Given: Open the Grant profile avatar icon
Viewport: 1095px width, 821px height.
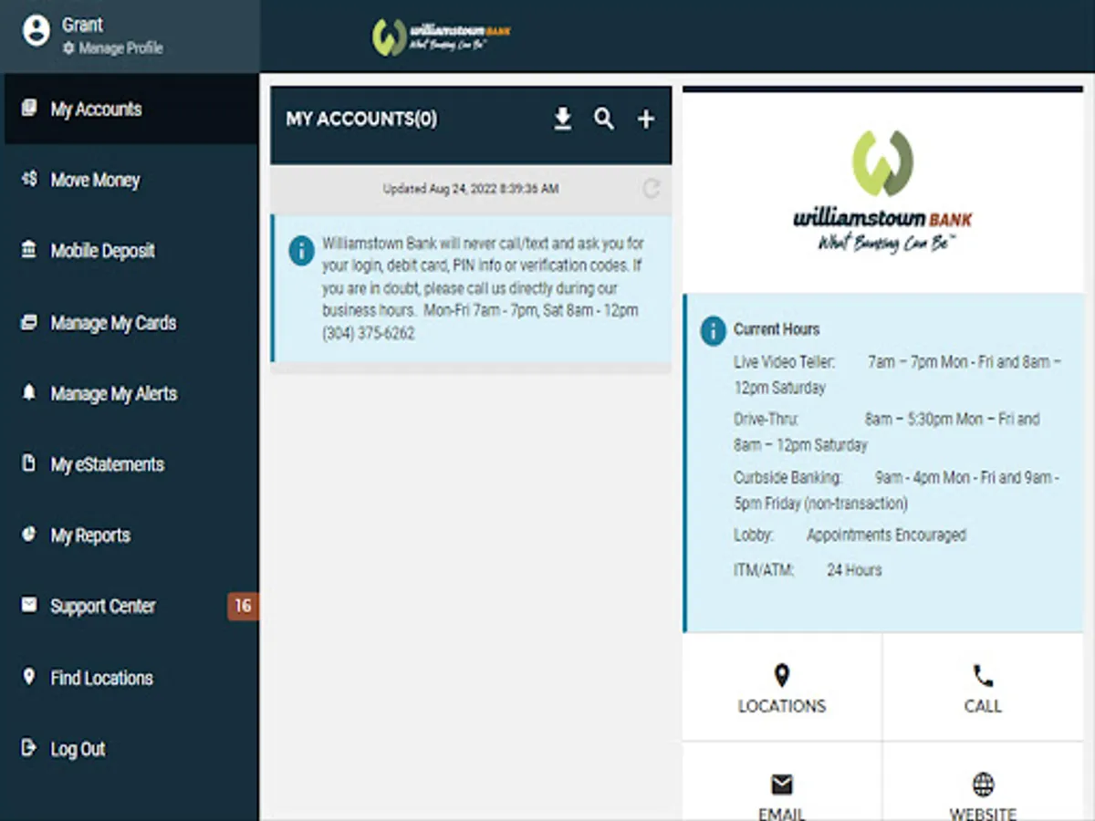Looking at the screenshot, I should tap(36, 31).
